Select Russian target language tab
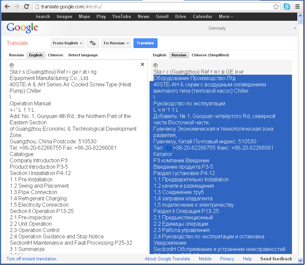The width and height of the screenshot is (305, 265). [x=179, y=55]
